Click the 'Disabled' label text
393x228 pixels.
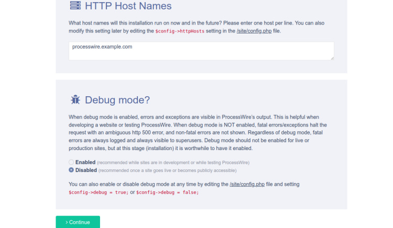(x=86, y=170)
